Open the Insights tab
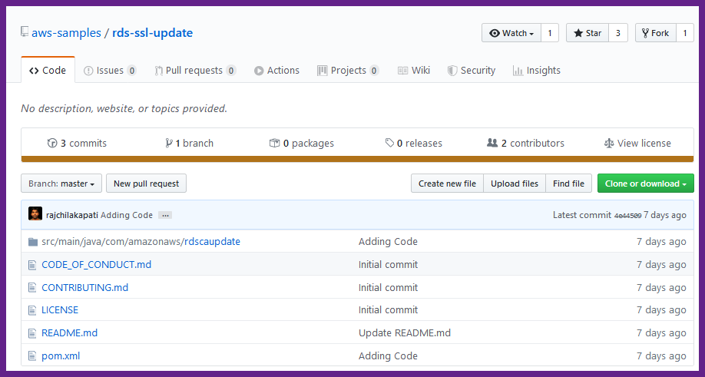Image resolution: width=705 pixels, height=377 pixels. (536, 71)
